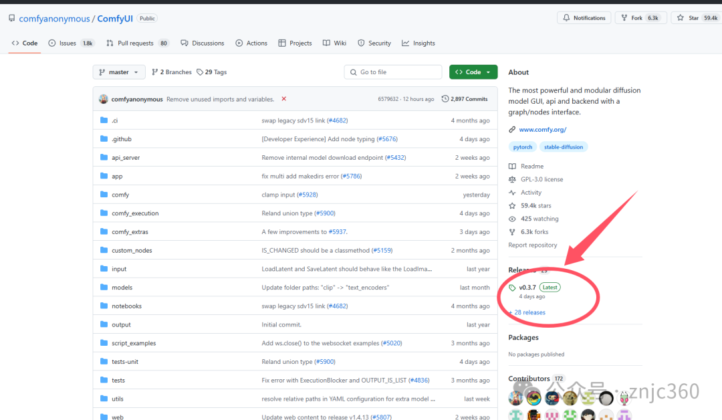
Task: Open pull request #5020 link
Action: pyautogui.click(x=391, y=343)
